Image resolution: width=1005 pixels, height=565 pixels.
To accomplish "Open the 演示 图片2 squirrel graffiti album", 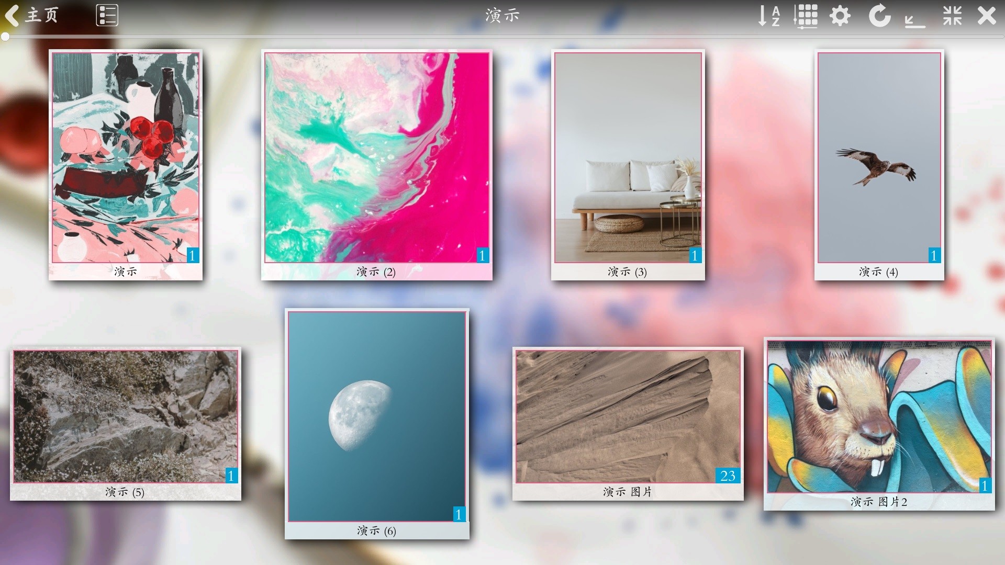I will (x=879, y=416).
